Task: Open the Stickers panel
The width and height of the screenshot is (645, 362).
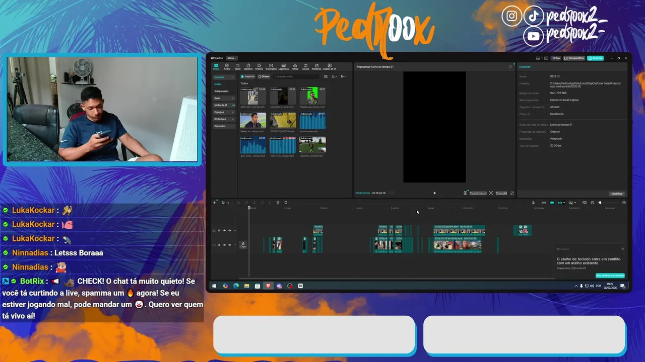Action: tap(248, 66)
